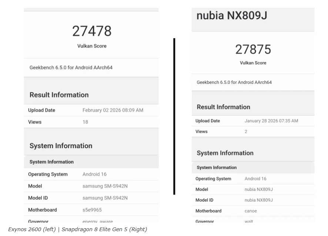Select the nubia NX809J title heading
Screen dimensions: 328x236
(232, 16)
